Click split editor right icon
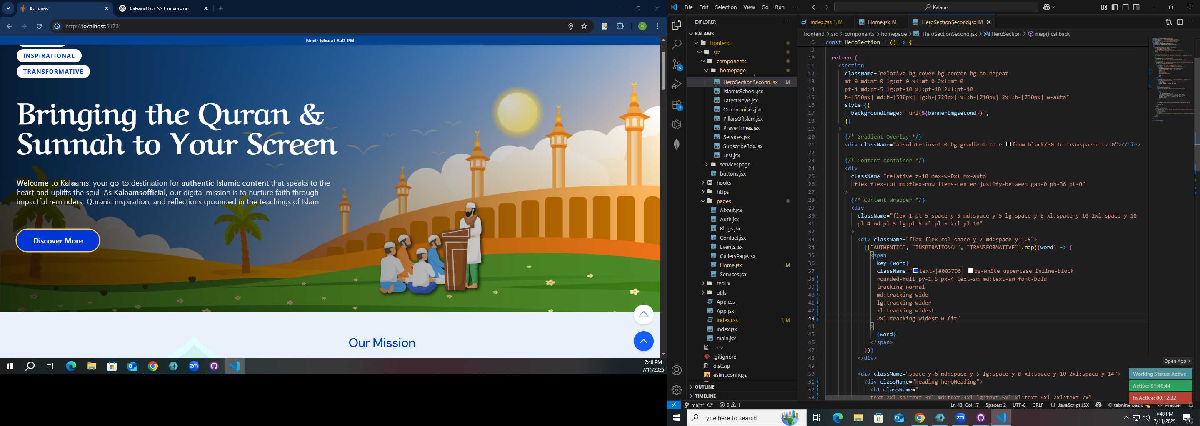Viewport: 1200px width, 426px height. 1180,22
